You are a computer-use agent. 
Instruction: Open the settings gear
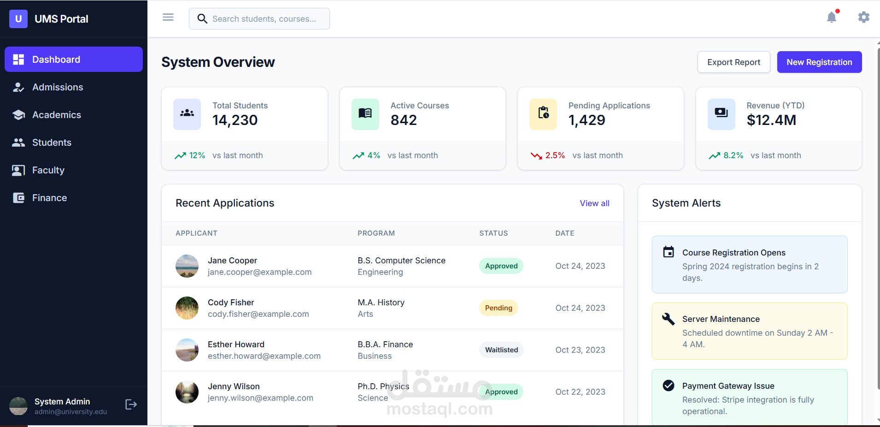(864, 17)
